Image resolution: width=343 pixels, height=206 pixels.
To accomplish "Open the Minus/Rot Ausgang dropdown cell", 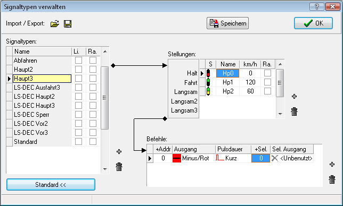I will click(194, 158).
